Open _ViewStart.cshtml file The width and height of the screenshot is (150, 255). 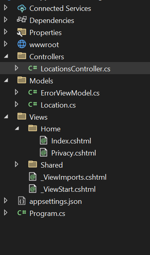click(68, 189)
